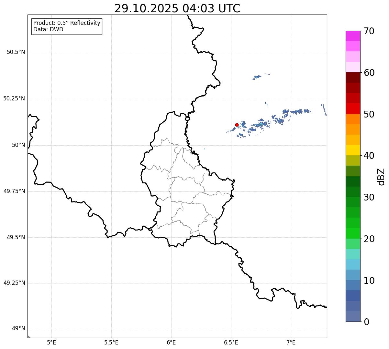Viewport: 389px width, 349px height.
Task: Click the latitude label '49.5°N'
Action: pyautogui.click(x=16, y=238)
